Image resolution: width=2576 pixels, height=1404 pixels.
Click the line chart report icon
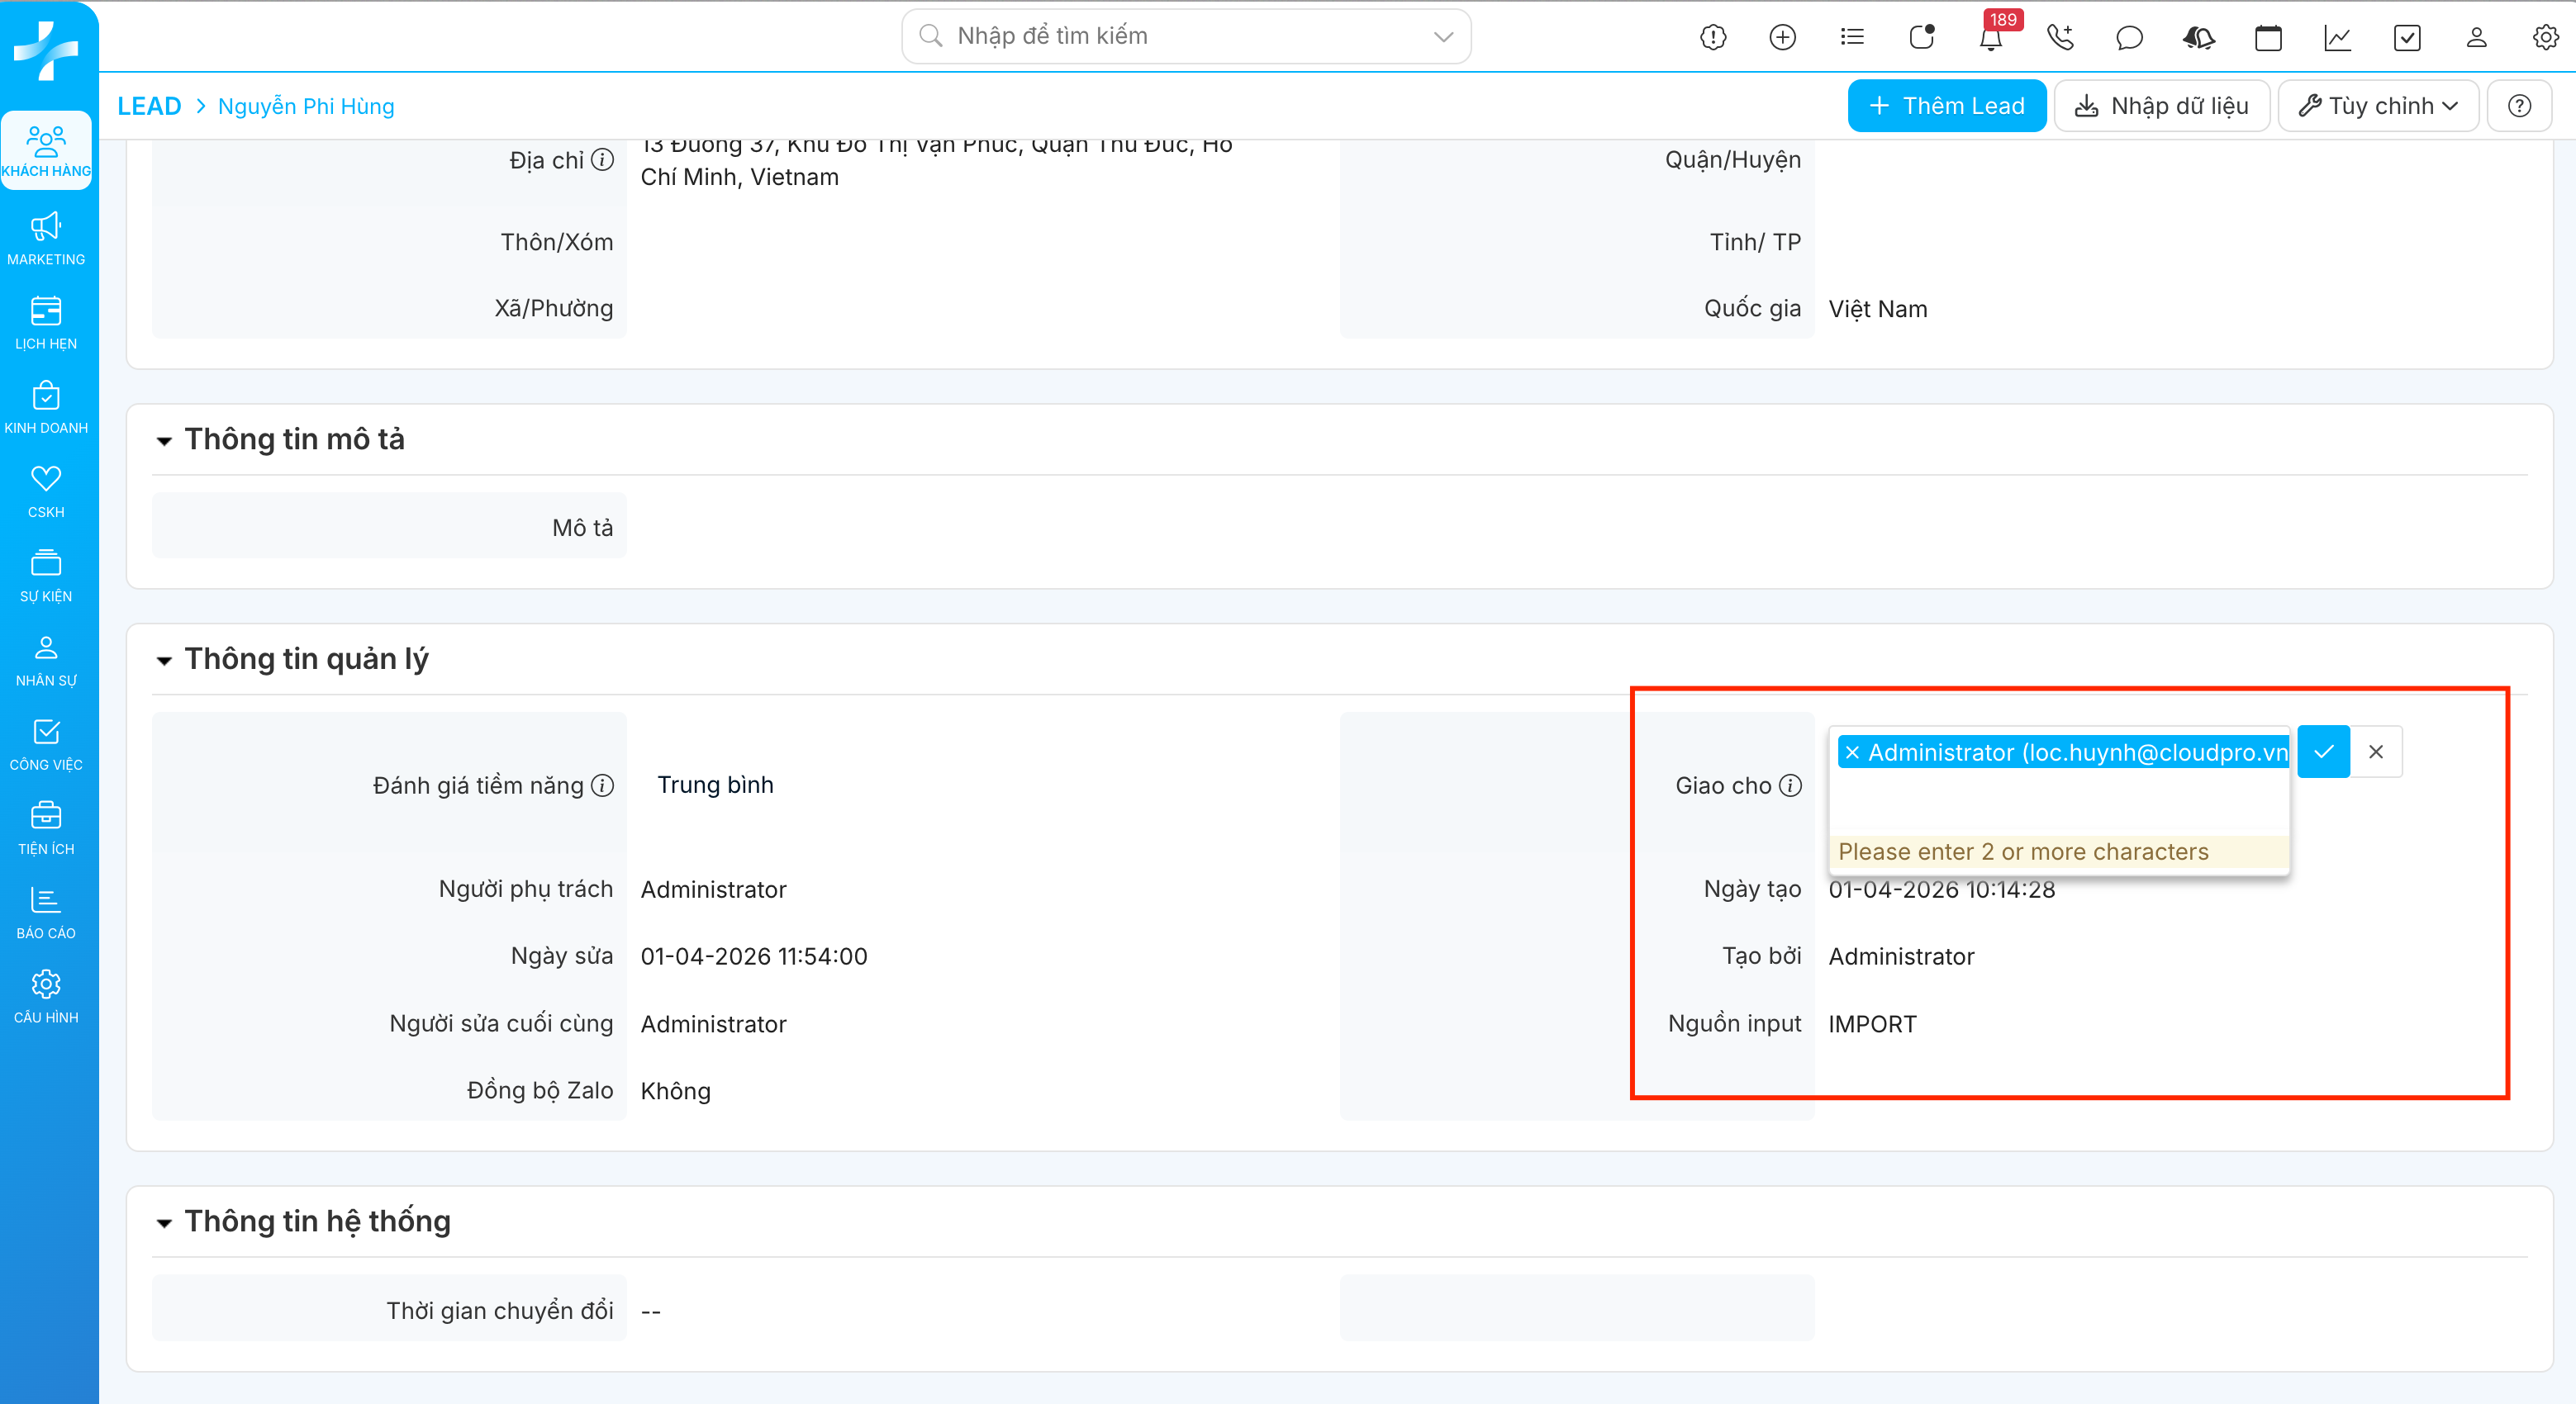click(x=2337, y=38)
